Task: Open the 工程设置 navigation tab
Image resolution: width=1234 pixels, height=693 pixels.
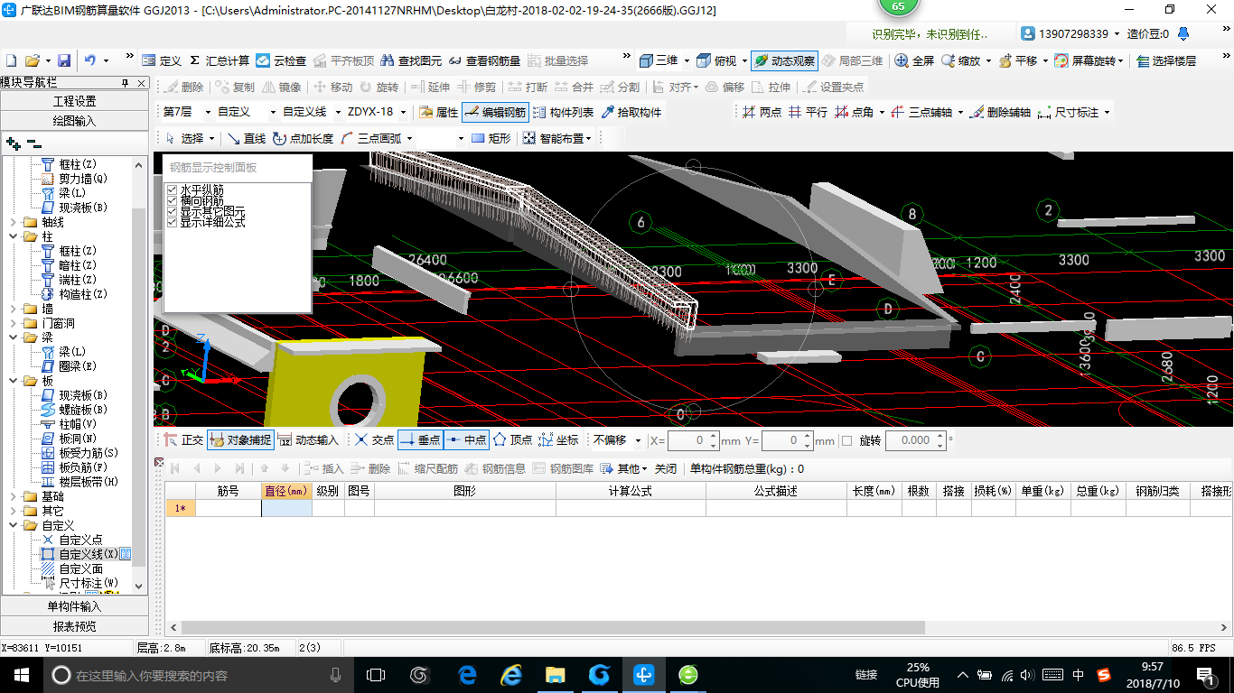Action: [x=74, y=101]
